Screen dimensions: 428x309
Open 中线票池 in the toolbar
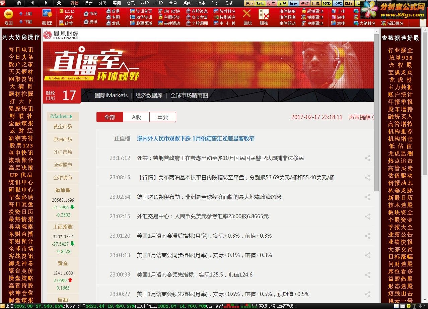(x=312, y=23)
